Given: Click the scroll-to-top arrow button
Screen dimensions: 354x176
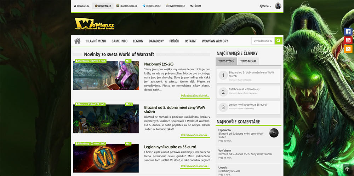Looking at the screenshot, I should (347, 169).
